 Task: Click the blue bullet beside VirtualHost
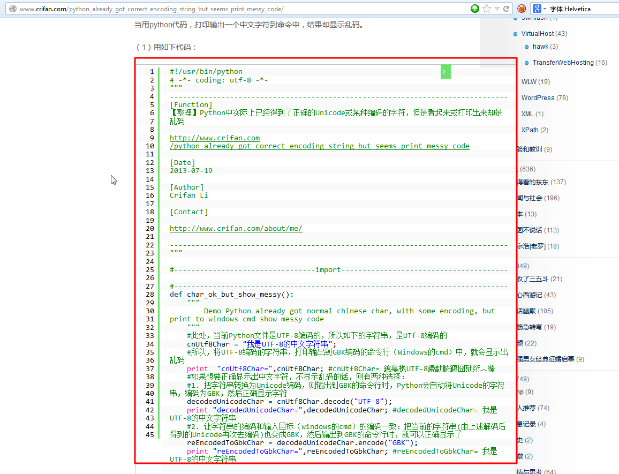tap(515, 34)
